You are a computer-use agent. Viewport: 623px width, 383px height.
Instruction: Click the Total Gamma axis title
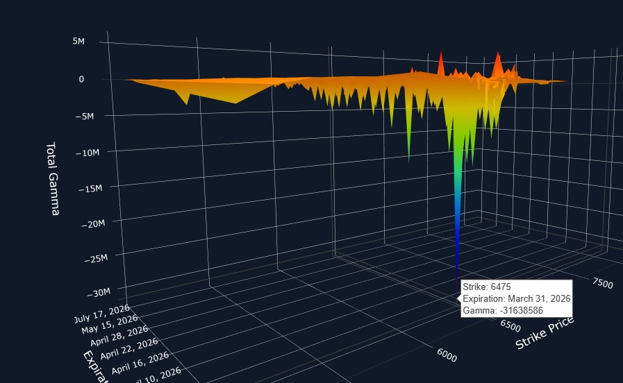coord(53,178)
